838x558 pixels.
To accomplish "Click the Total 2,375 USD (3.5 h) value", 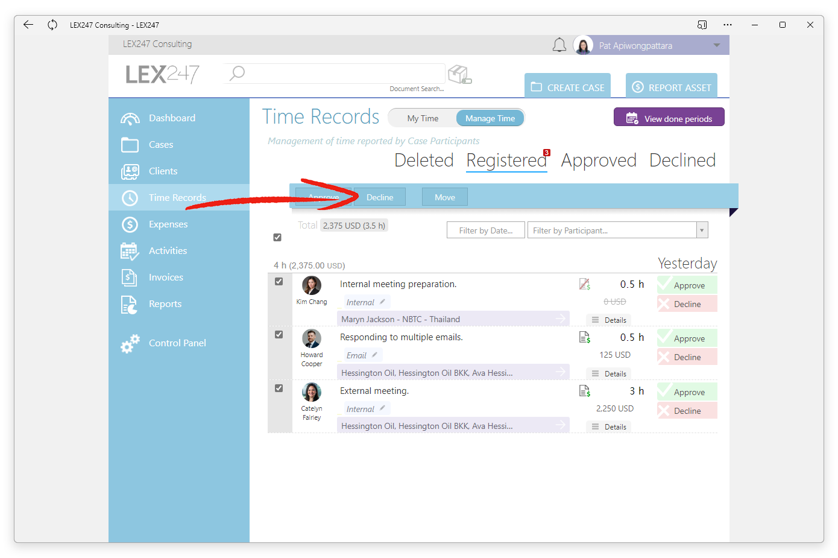I will (x=354, y=226).
